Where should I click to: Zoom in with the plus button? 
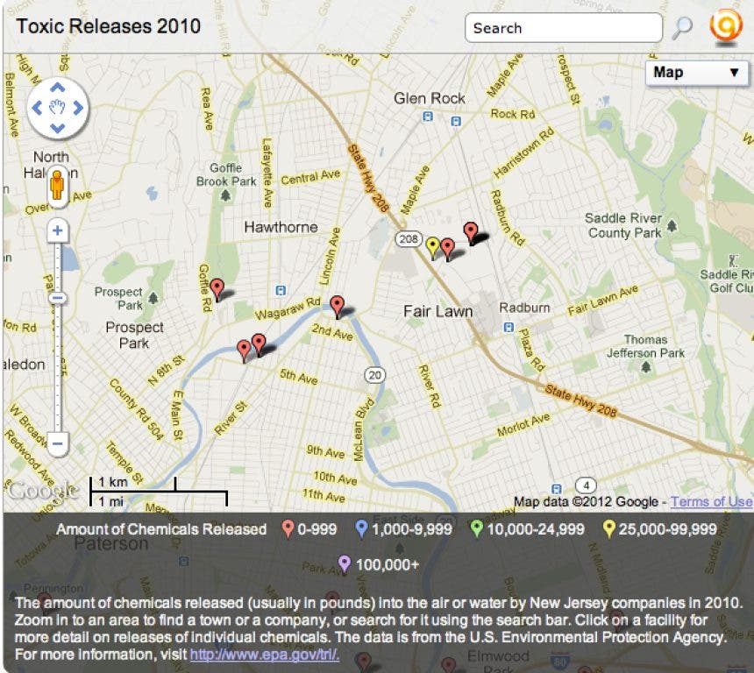coord(58,231)
